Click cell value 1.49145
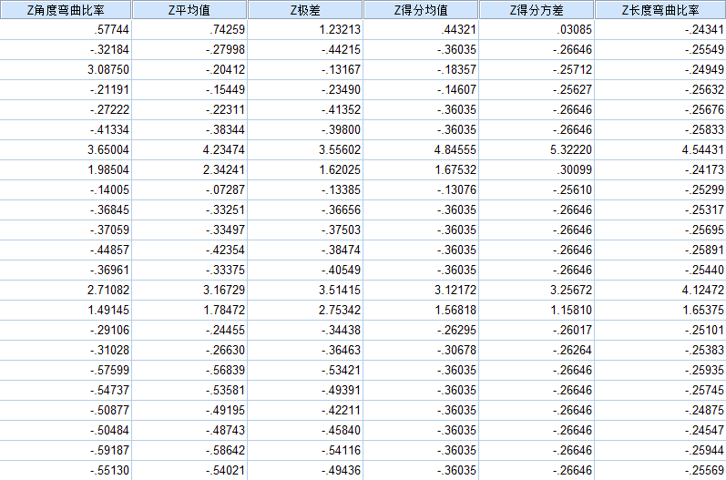The height and width of the screenshot is (480, 726). (107, 310)
